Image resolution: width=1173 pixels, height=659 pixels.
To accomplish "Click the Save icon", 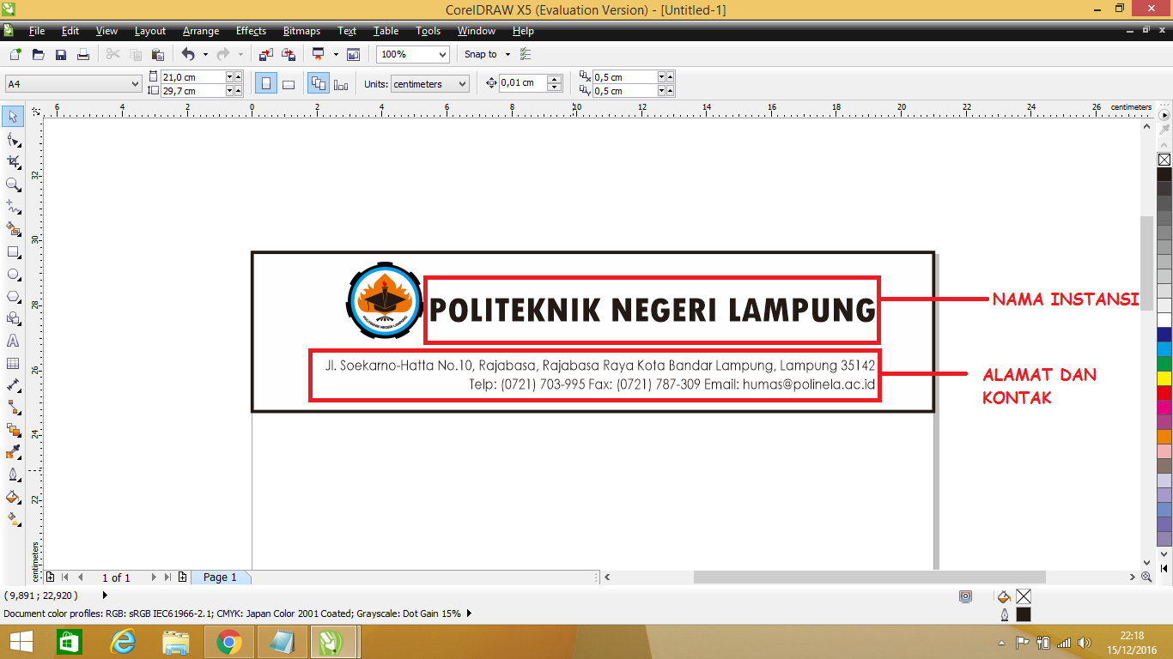I will (61, 54).
